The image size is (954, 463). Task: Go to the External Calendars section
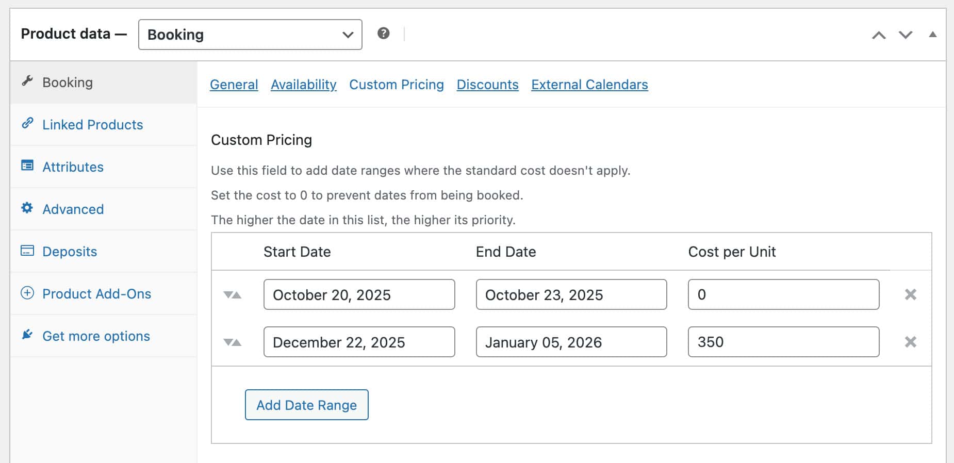pyautogui.click(x=589, y=85)
